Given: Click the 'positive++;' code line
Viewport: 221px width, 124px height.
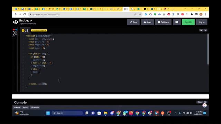Looking at the screenshot, I should (x=39, y=60).
